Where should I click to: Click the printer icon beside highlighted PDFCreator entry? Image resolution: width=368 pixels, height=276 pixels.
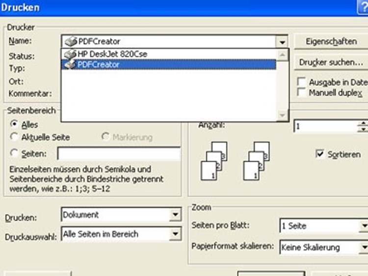click(x=70, y=65)
